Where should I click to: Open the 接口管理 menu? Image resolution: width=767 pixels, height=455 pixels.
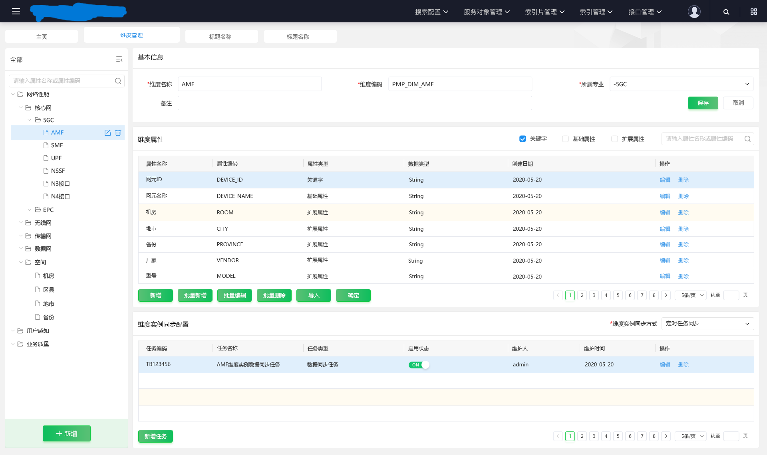click(645, 12)
